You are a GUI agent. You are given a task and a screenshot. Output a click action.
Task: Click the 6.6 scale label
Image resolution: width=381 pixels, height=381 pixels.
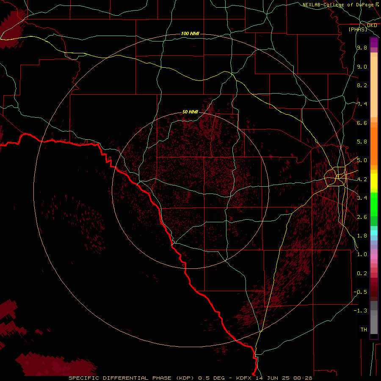[362, 123]
